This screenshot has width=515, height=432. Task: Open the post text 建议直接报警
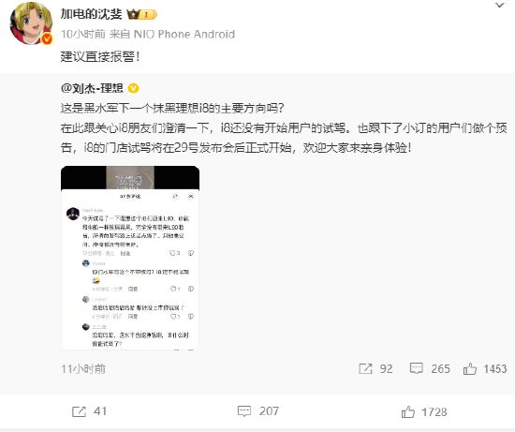[x=100, y=57]
